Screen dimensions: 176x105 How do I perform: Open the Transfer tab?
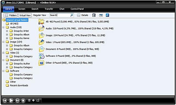(x=49, y=9)
